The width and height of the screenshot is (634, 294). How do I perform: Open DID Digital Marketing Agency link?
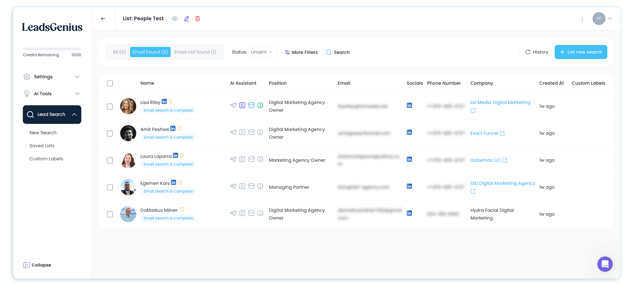[x=503, y=183]
